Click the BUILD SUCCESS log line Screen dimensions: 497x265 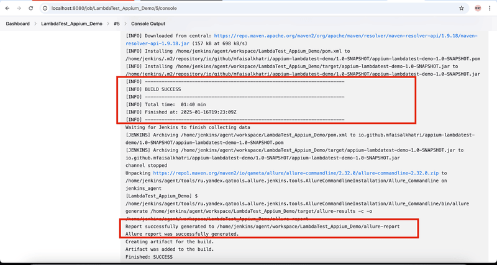coord(153,89)
